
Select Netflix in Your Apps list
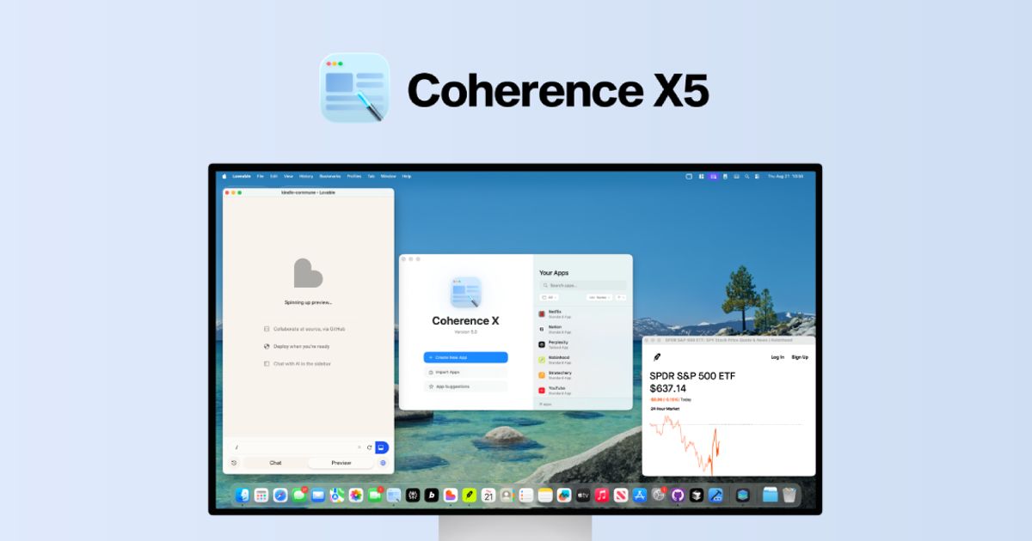click(582, 313)
